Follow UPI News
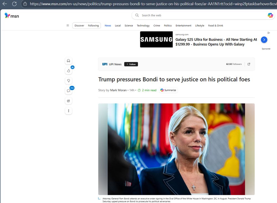The width and height of the screenshot is (277, 203). pyautogui.click(x=131, y=64)
